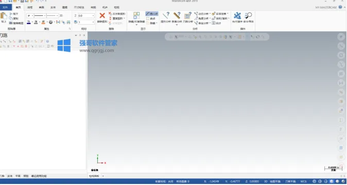Image resolution: width=347 pixels, height=185 pixels.
Task: Click the toolpath analysis icon
Action: click(x=188, y=16)
